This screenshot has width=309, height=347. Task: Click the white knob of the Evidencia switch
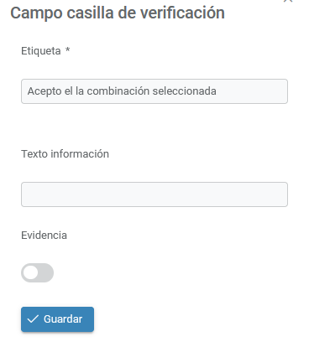[x=30, y=272]
